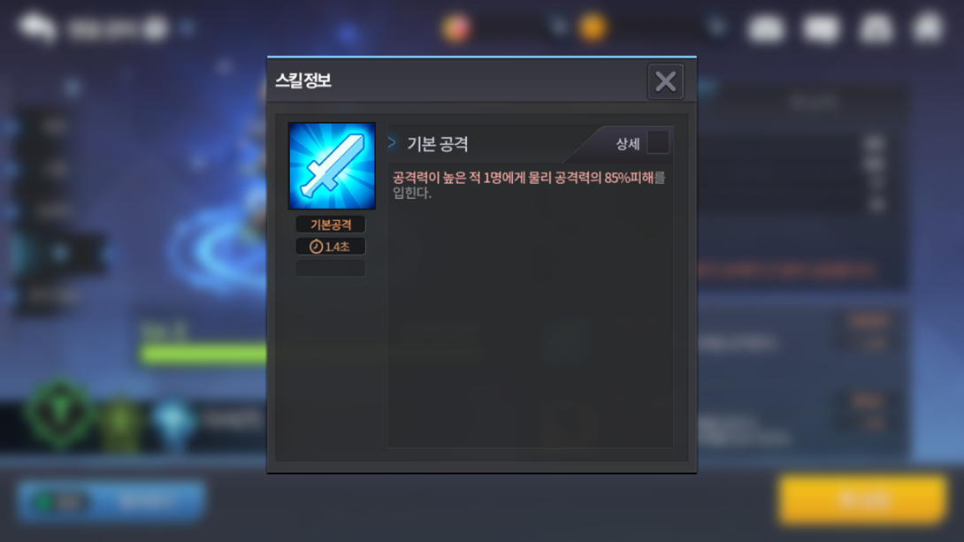Open the chat bubble icon at top-left
This screenshot has height=542, width=964.
point(37,27)
